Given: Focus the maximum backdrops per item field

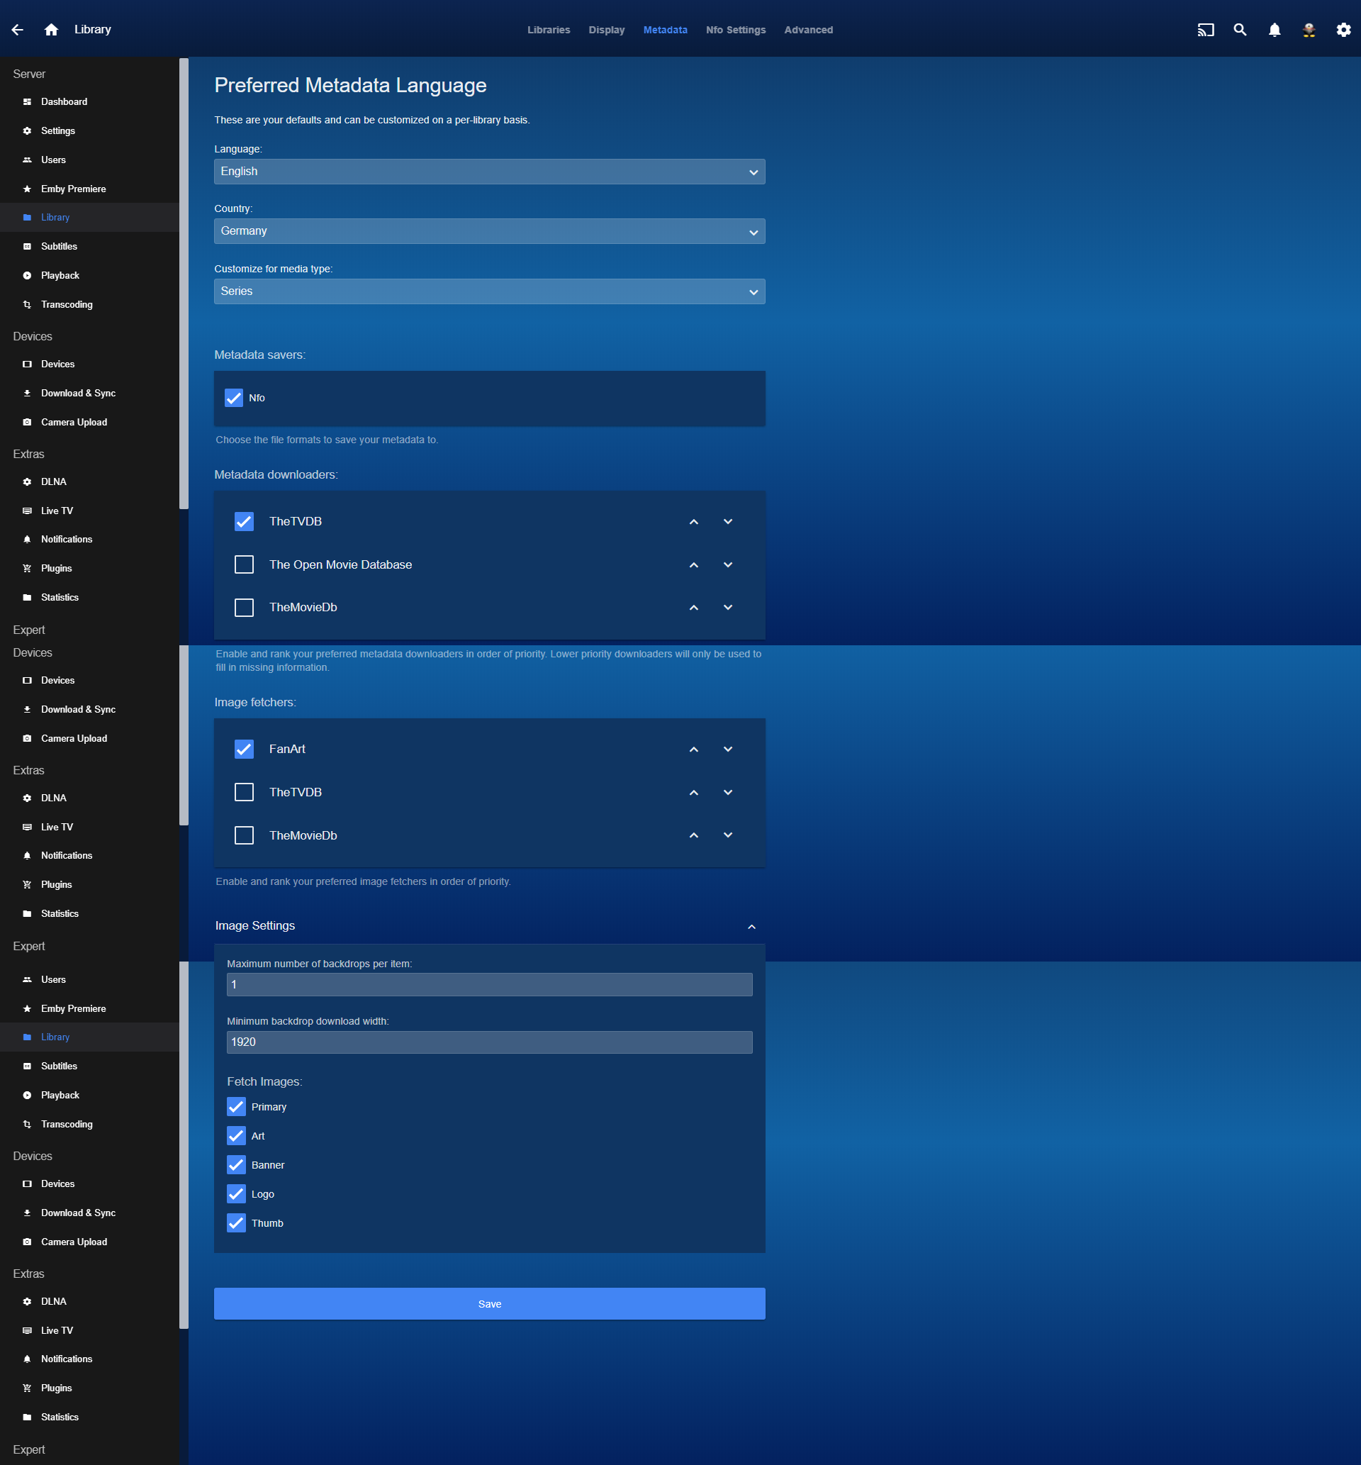Looking at the screenshot, I should (490, 985).
